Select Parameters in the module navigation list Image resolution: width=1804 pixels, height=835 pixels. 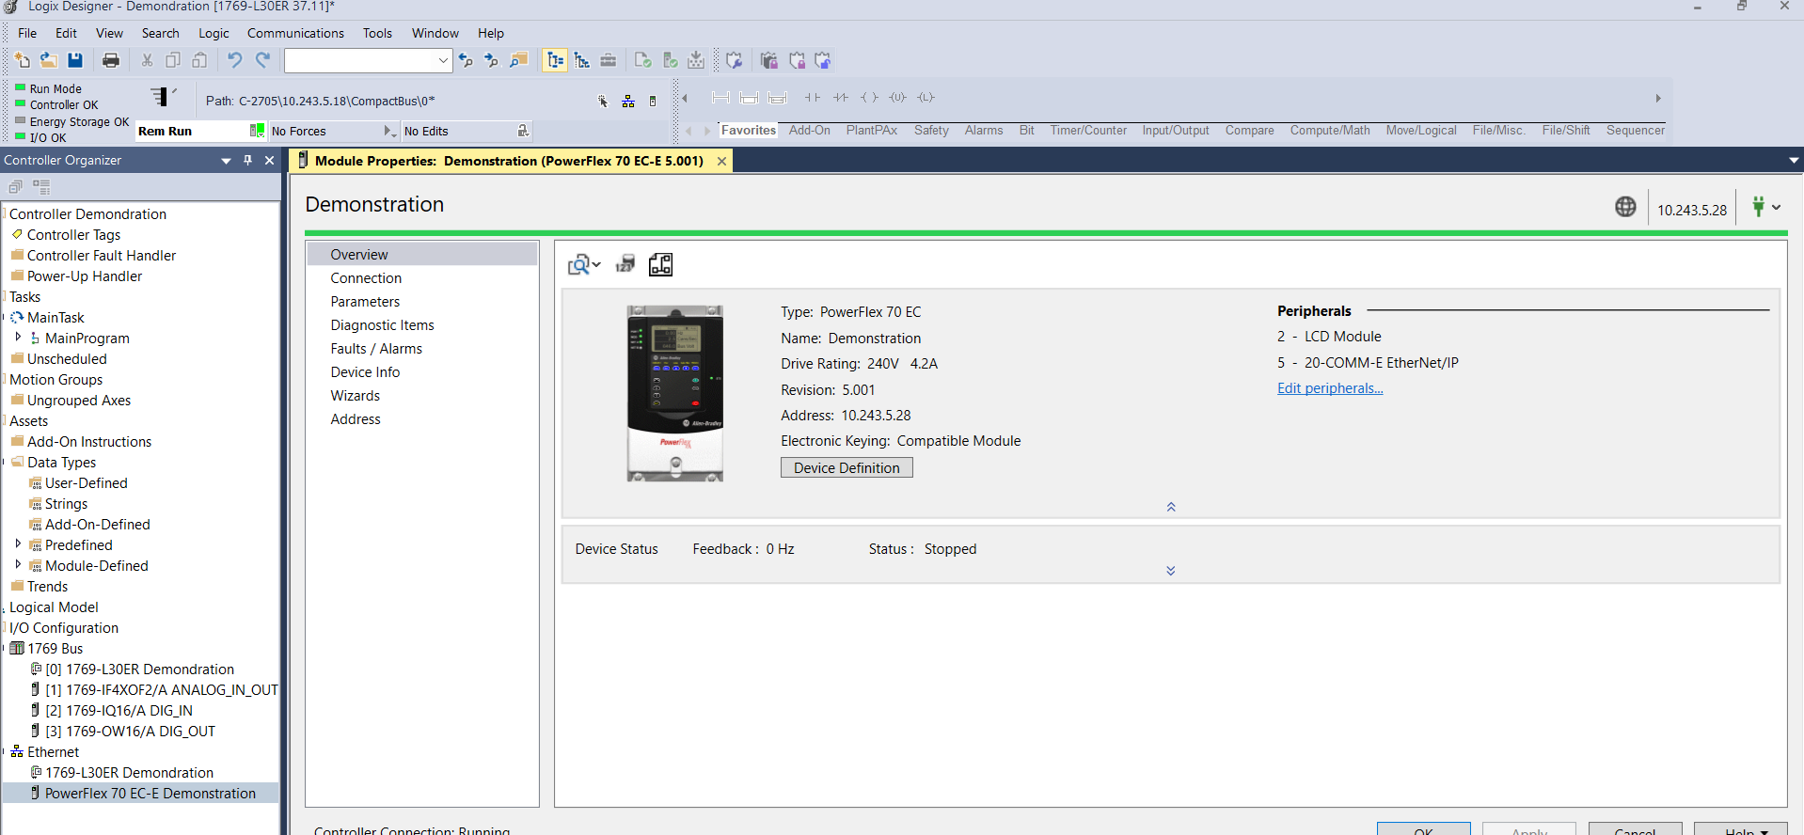coord(365,302)
